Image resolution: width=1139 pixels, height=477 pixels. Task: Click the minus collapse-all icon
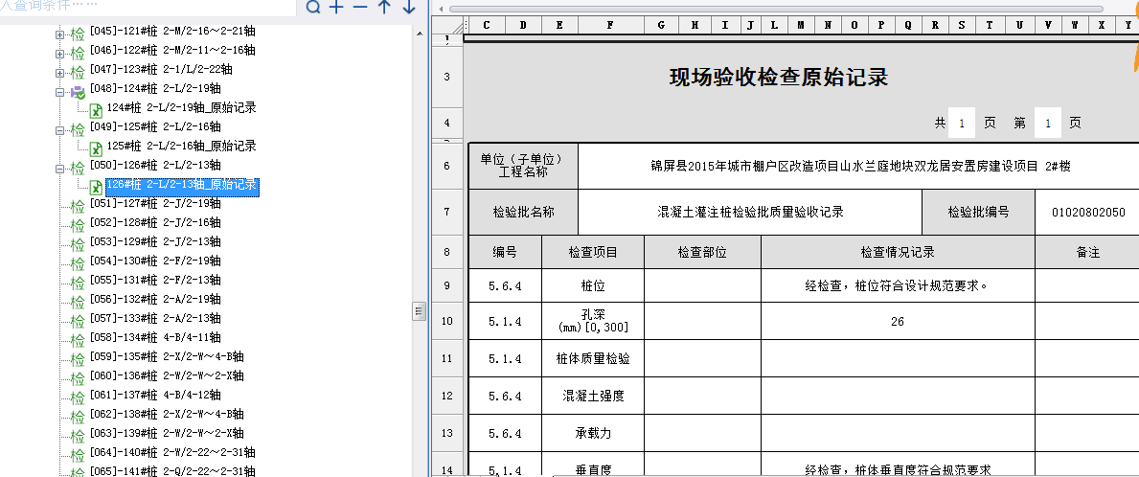point(360,9)
